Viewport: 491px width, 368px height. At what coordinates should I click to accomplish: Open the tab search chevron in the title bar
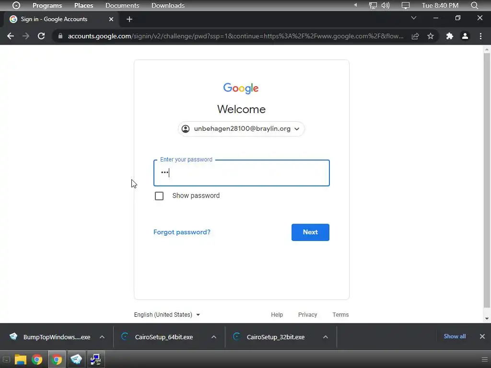tap(414, 18)
